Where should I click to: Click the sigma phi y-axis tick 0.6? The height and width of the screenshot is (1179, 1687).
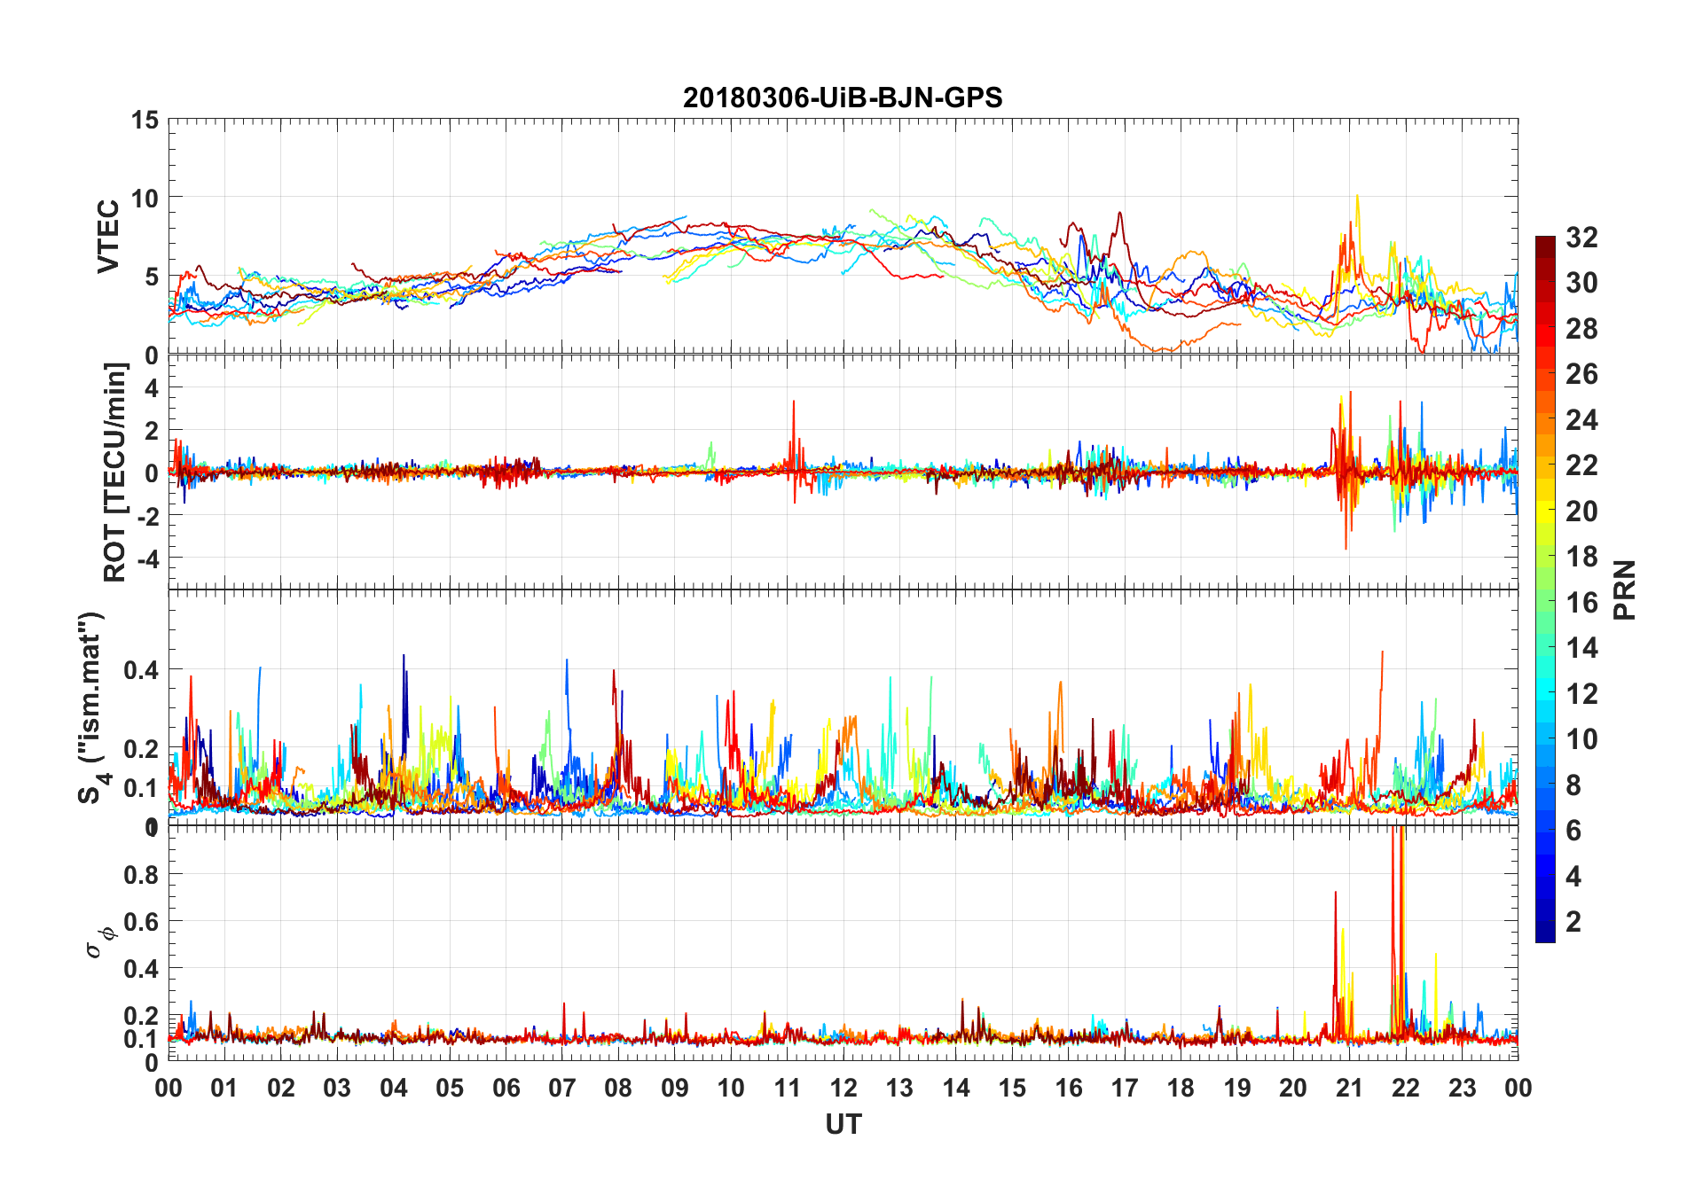142,922
